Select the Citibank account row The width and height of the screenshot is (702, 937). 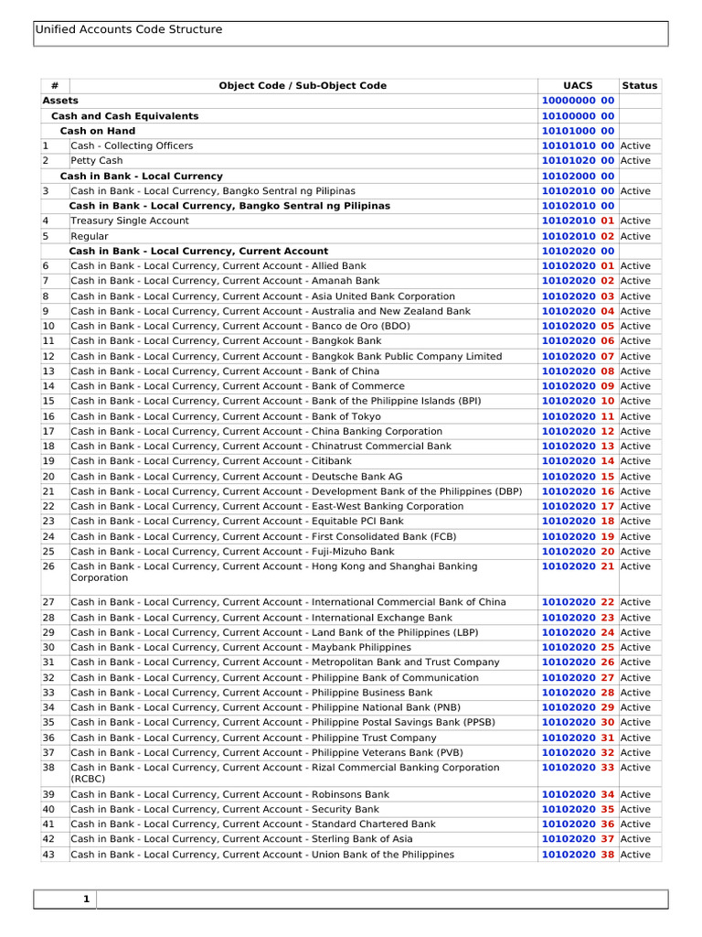[x=351, y=461]
